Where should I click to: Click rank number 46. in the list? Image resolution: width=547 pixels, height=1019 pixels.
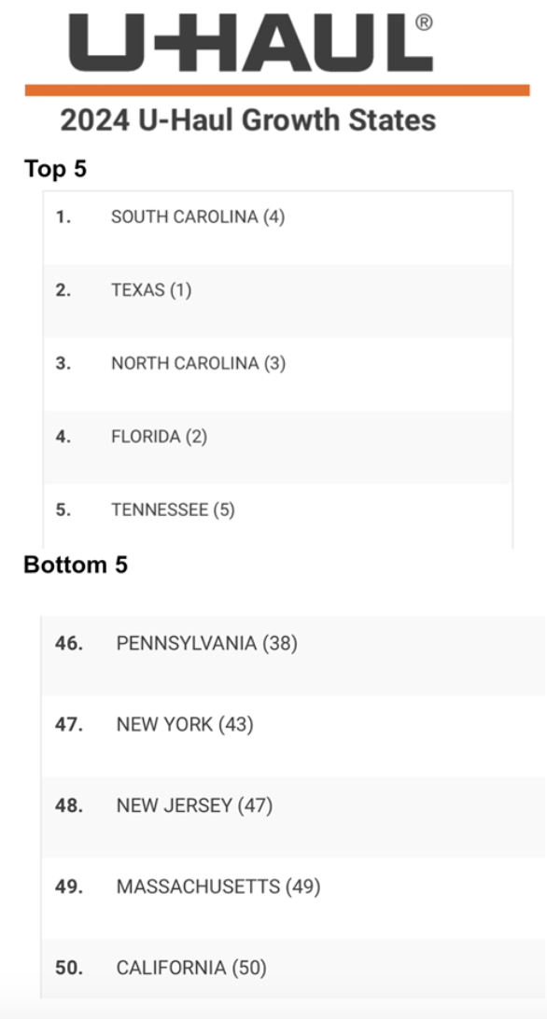coord(69,644)
